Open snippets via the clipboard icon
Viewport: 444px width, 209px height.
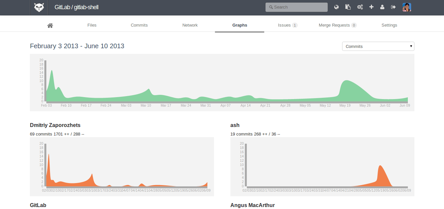click(348, 7)
